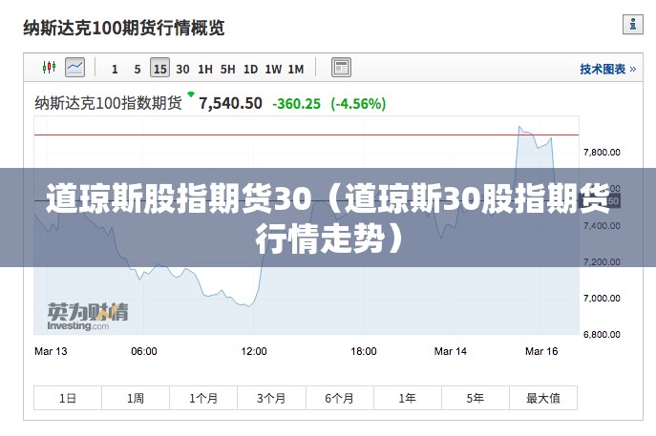The width and height of the screenshot is (656, 436).
Task: Show the 最大值 time range
Action: pyautogui.click(x=543, y=398)
